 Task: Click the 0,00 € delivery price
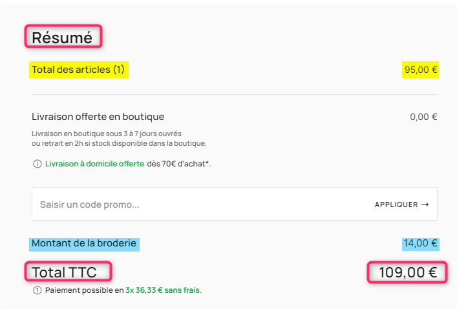click(423, 117)
